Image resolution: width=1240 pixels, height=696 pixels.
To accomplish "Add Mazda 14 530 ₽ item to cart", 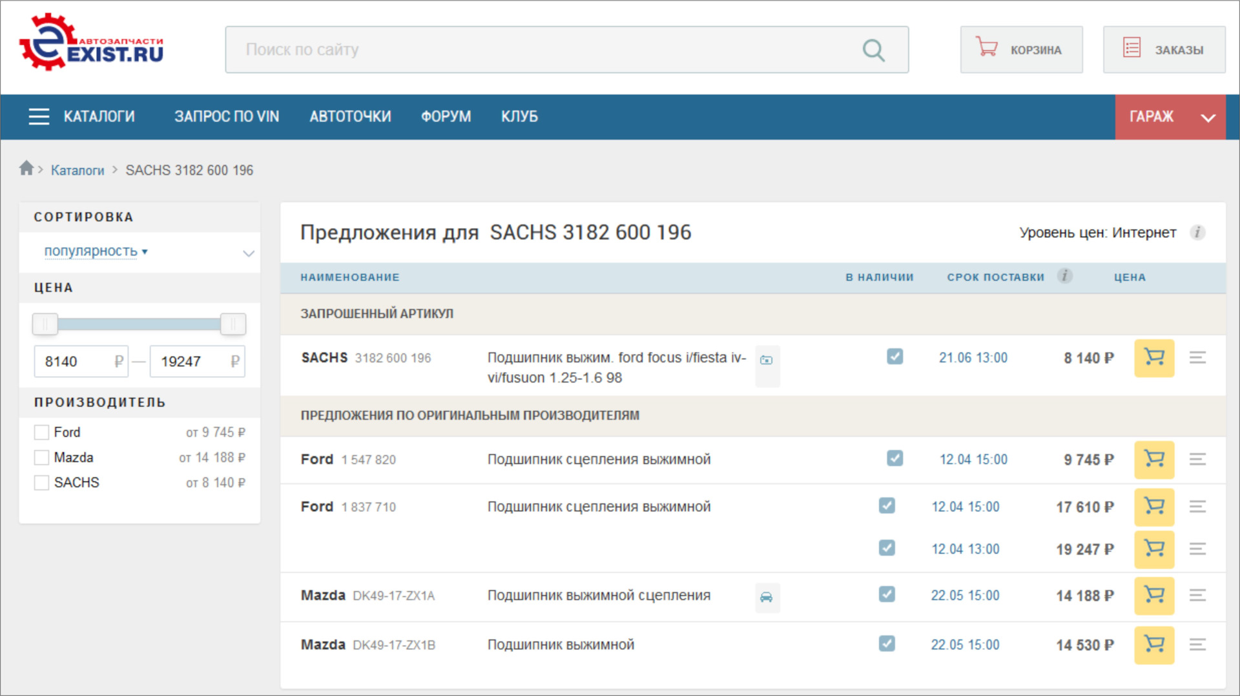I will click(1154, 644).
